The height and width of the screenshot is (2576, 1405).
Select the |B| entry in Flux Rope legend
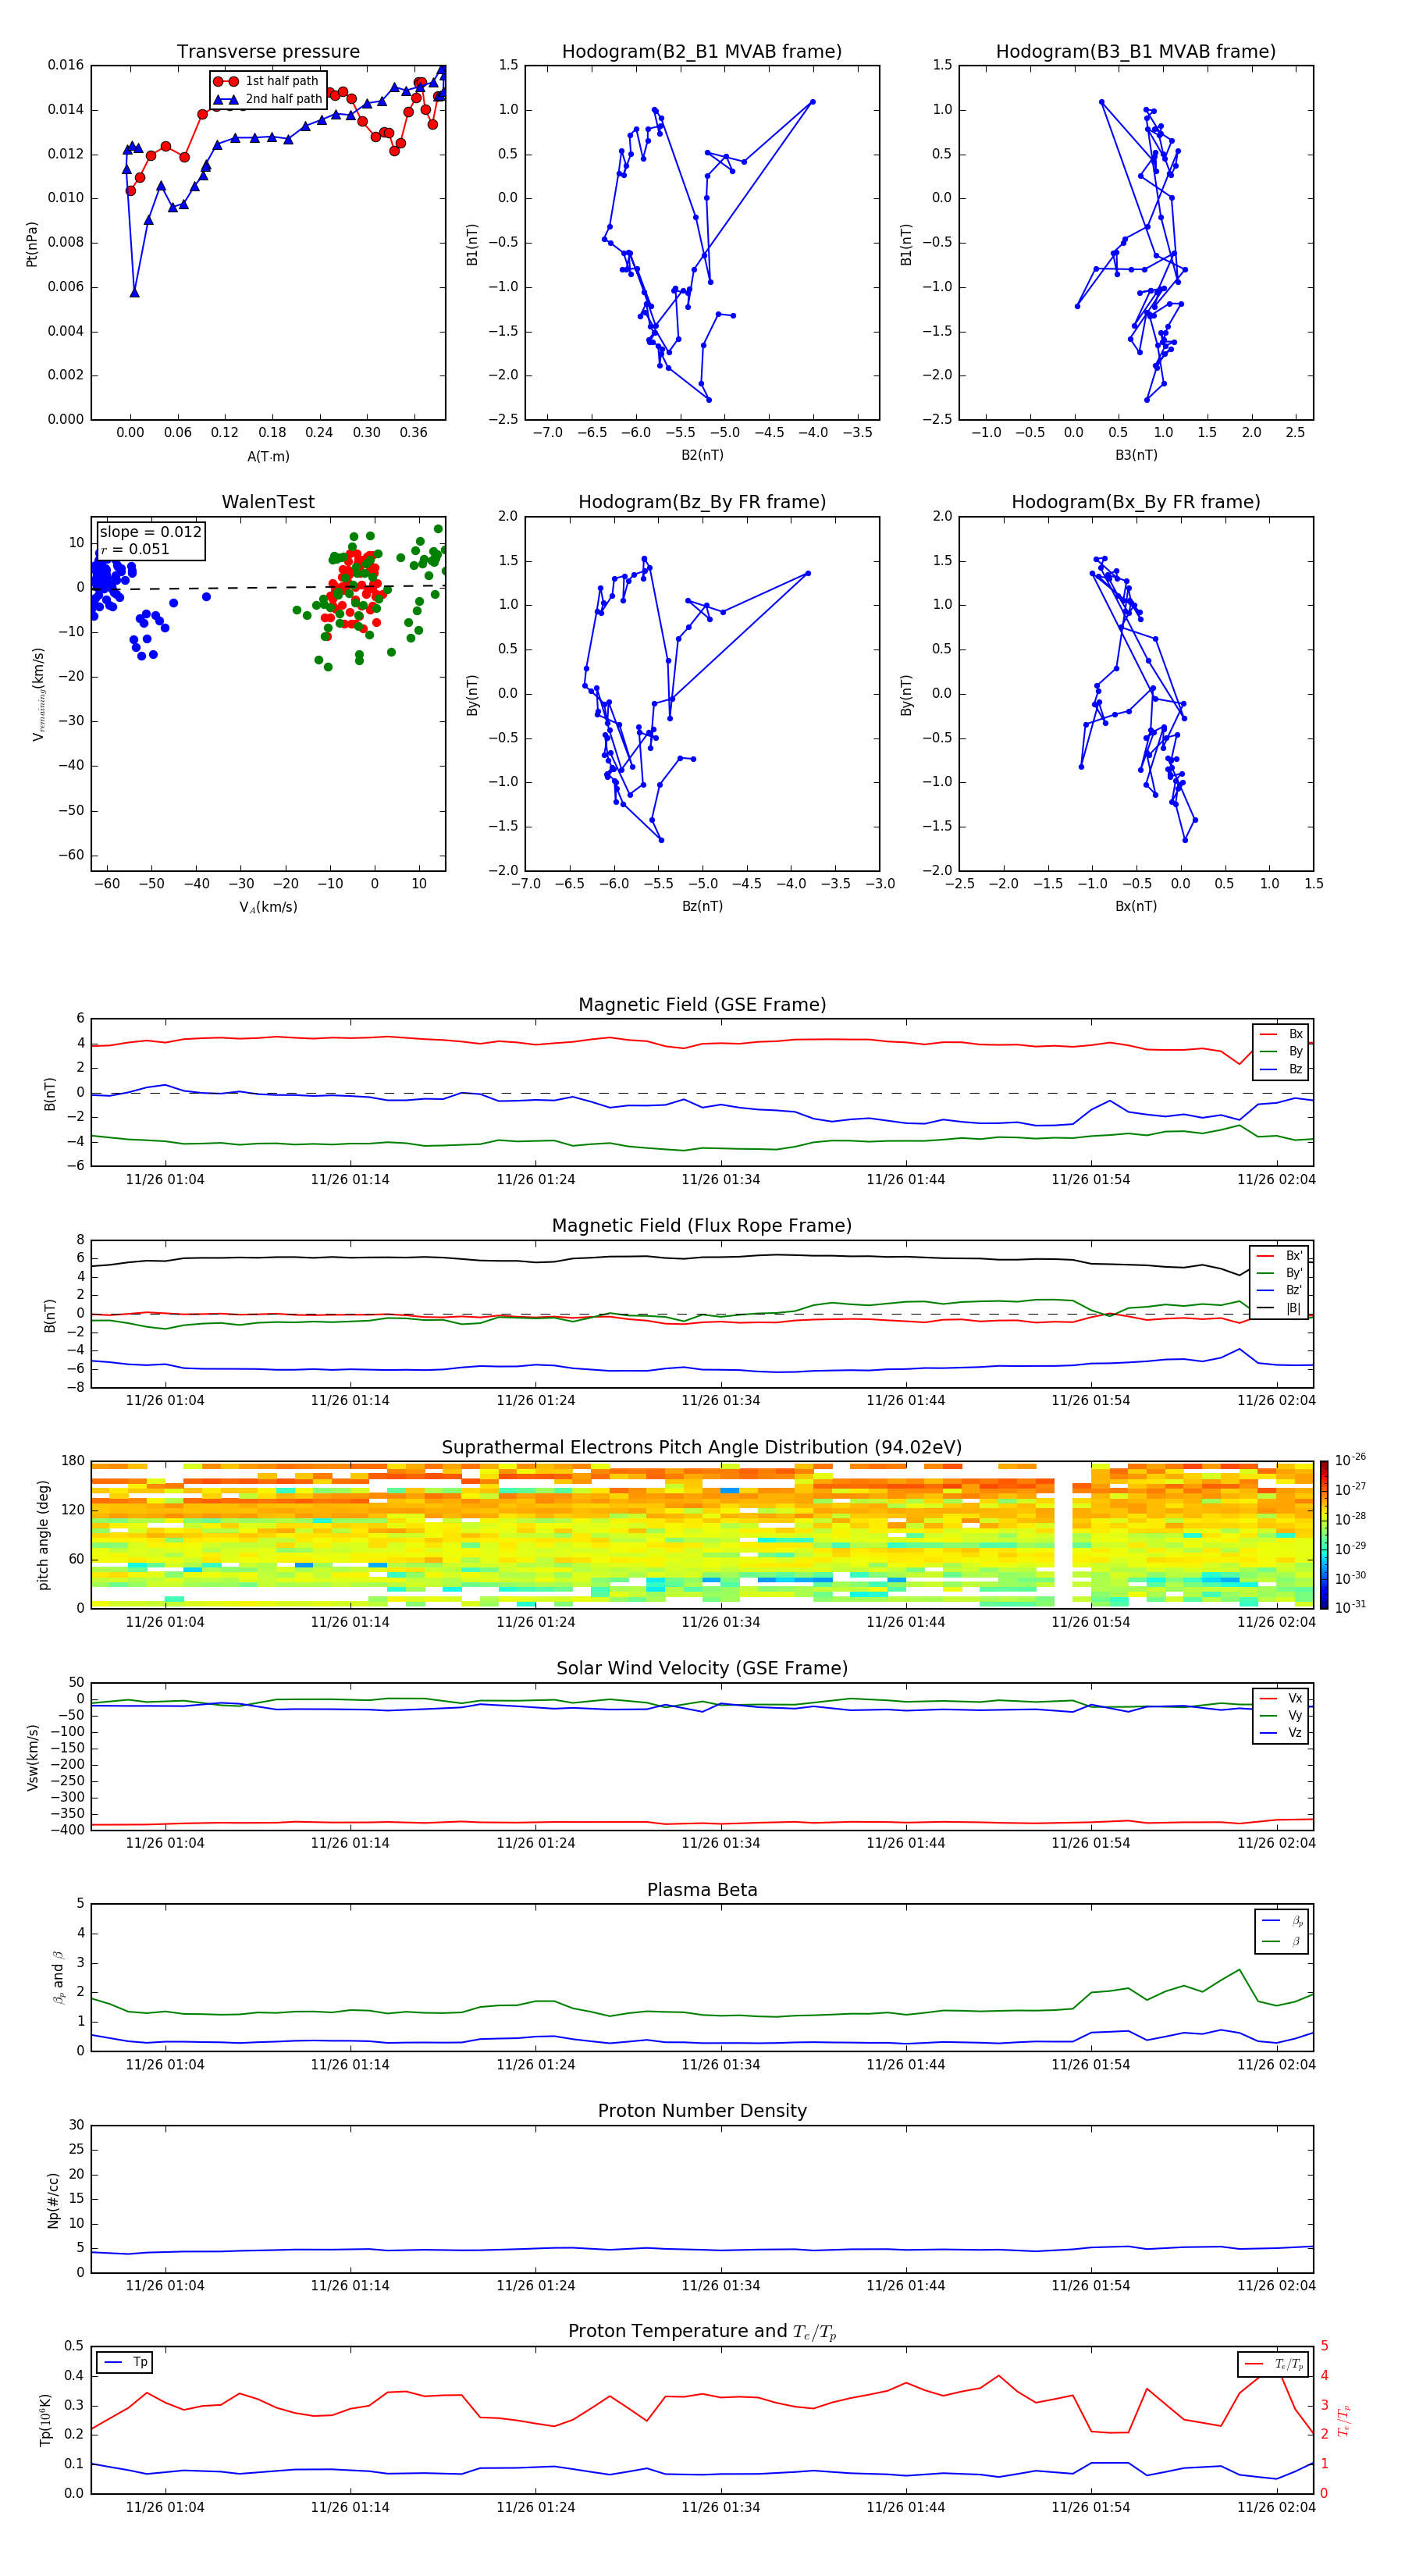pos(1279,1308)
